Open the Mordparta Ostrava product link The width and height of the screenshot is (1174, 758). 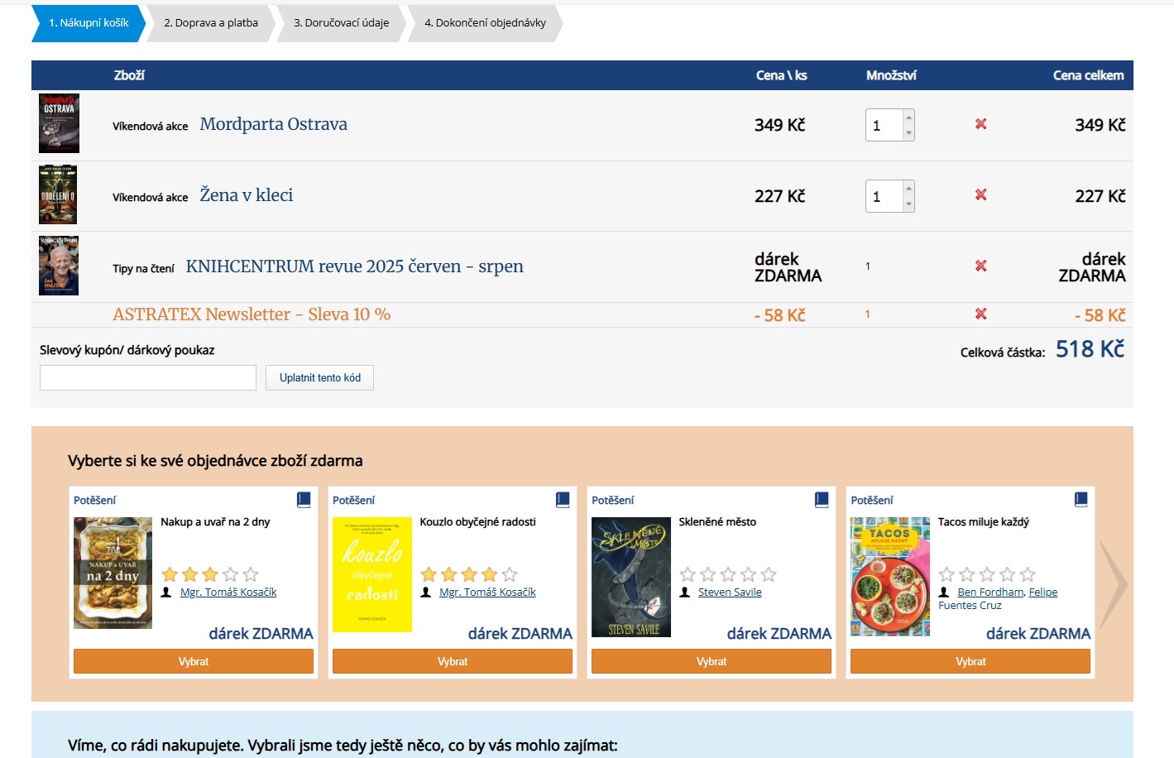[273, 125]
